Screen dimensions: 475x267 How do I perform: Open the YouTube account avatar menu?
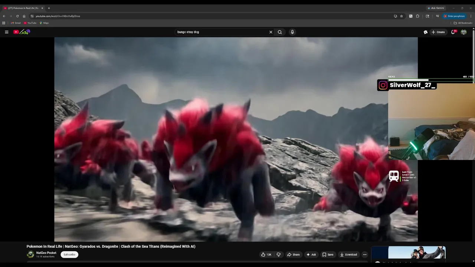coord(463,32)
